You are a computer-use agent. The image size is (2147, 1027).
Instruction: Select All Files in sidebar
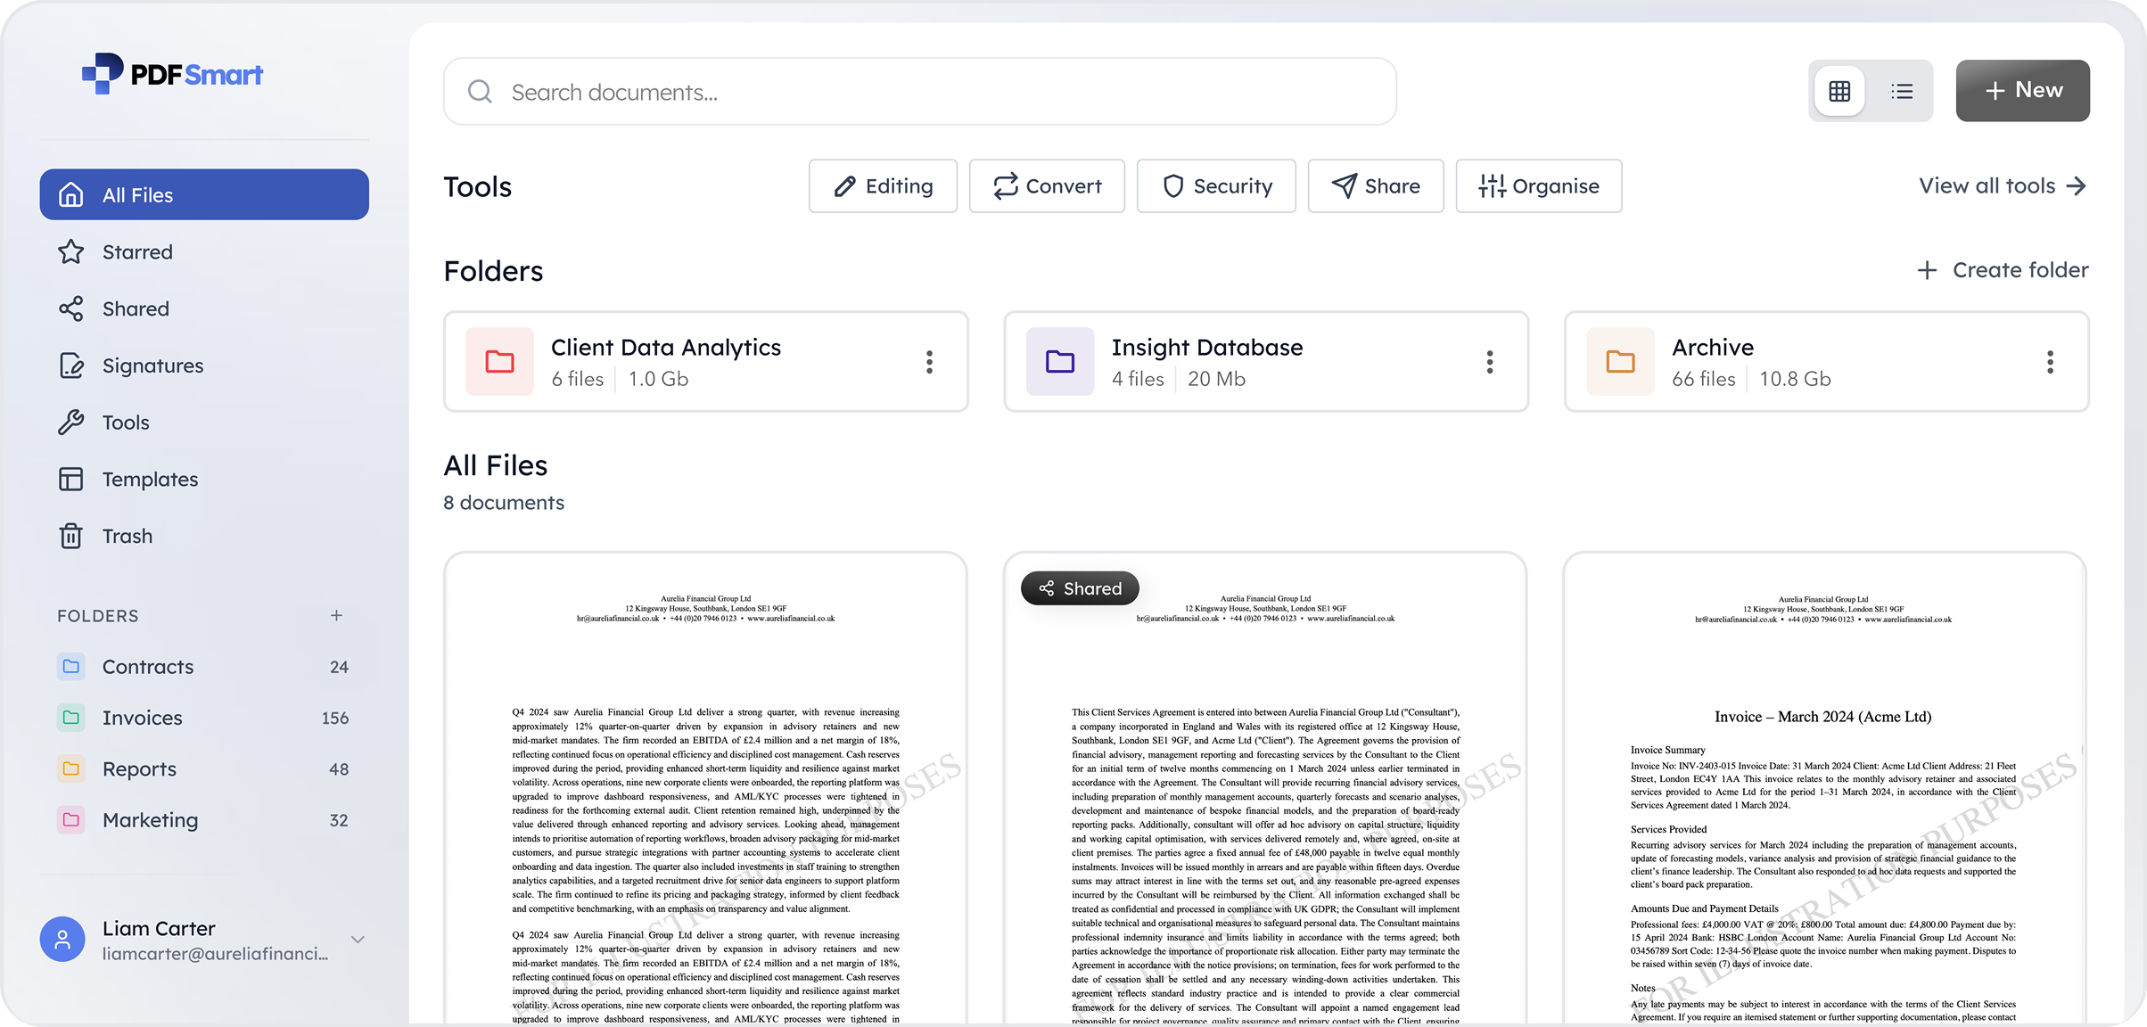[204, 194]
